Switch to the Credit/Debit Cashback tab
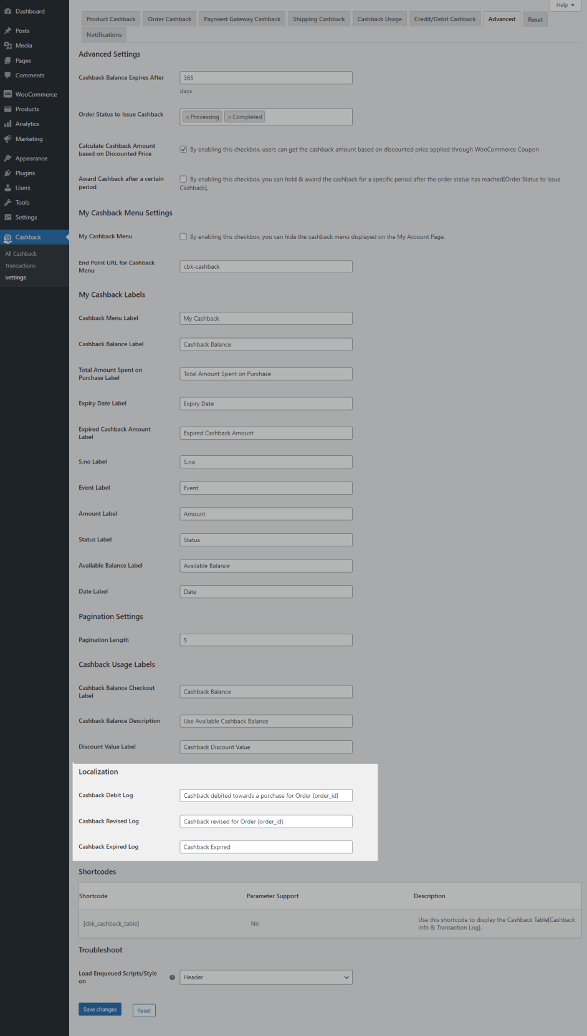The height and width of the screenshot is (1036, 587). tap(445, 19)
